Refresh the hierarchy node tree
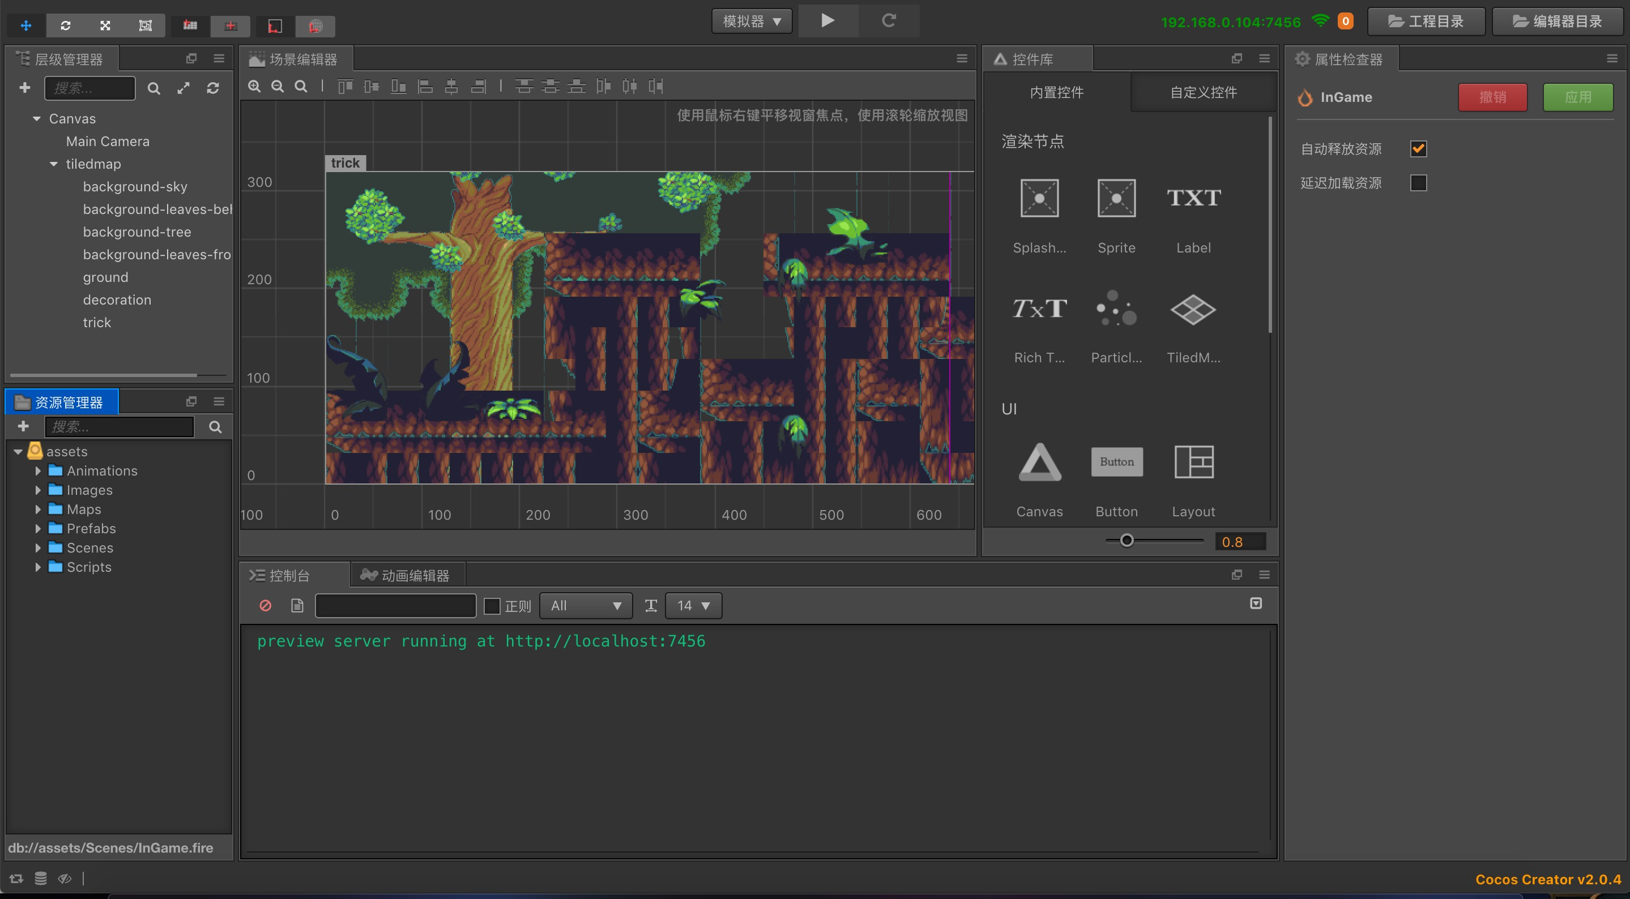 [x=214, y=88]
